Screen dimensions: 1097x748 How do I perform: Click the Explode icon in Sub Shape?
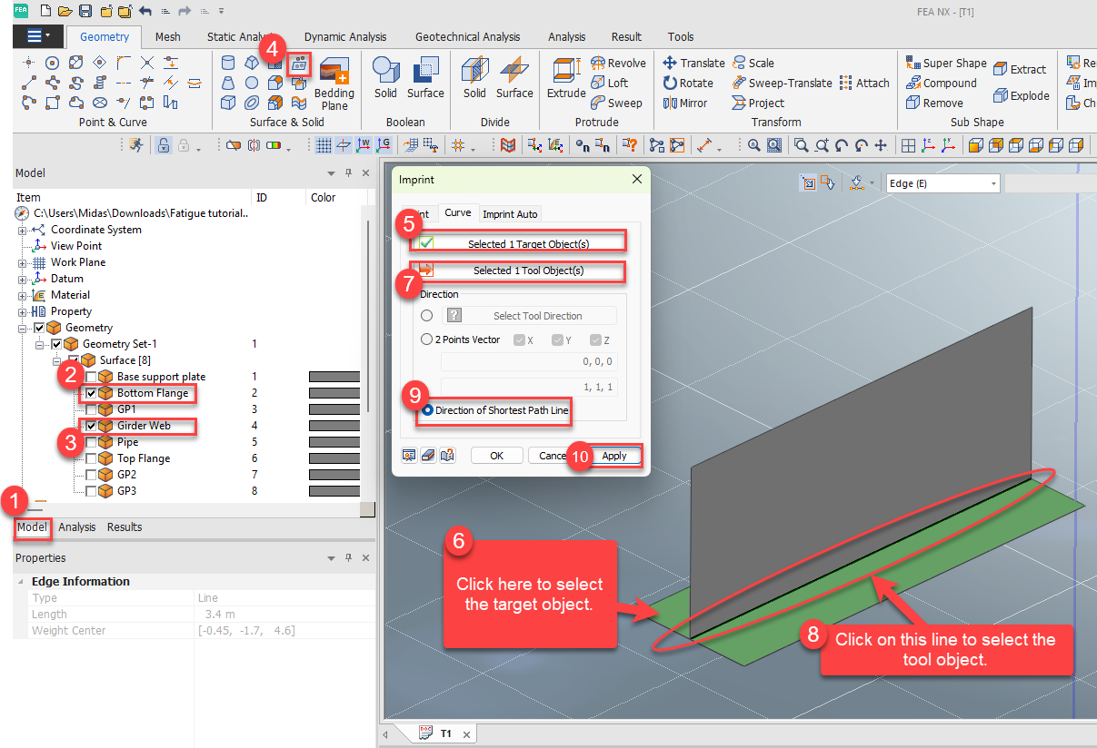[1022, 95]
